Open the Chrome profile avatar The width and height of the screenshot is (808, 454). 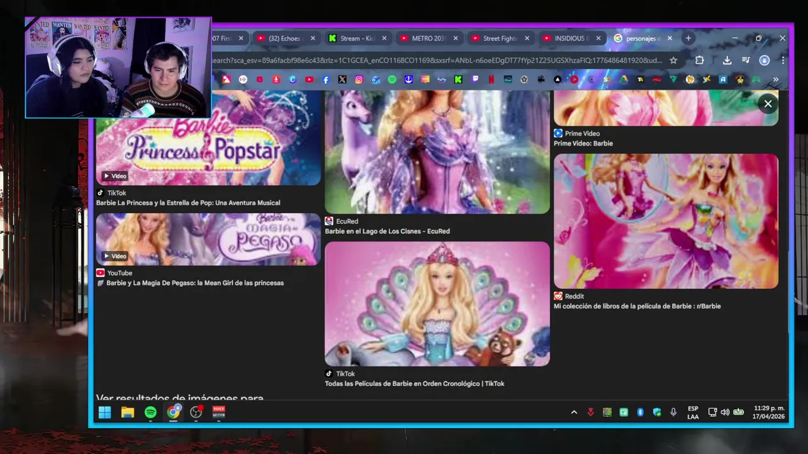764,61
